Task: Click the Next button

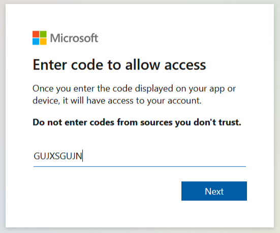Action: [214, 191]
